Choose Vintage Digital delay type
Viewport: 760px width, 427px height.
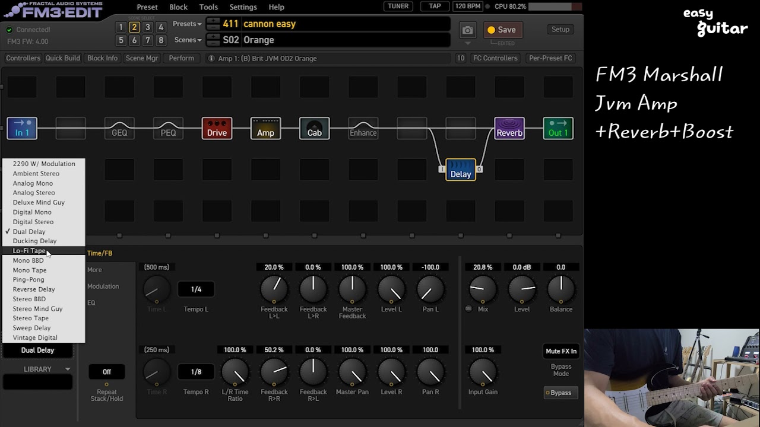44,337
